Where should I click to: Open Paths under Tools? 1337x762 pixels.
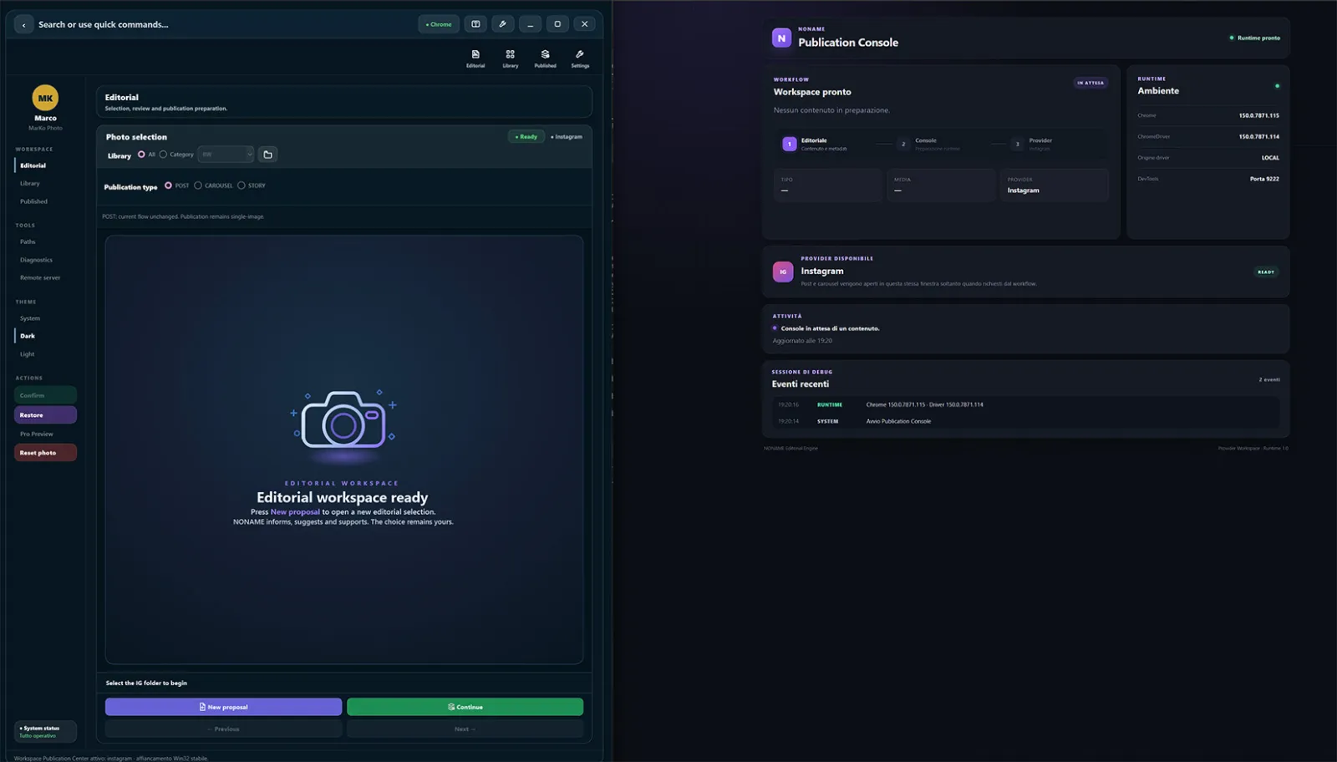(x=28, y=242)
